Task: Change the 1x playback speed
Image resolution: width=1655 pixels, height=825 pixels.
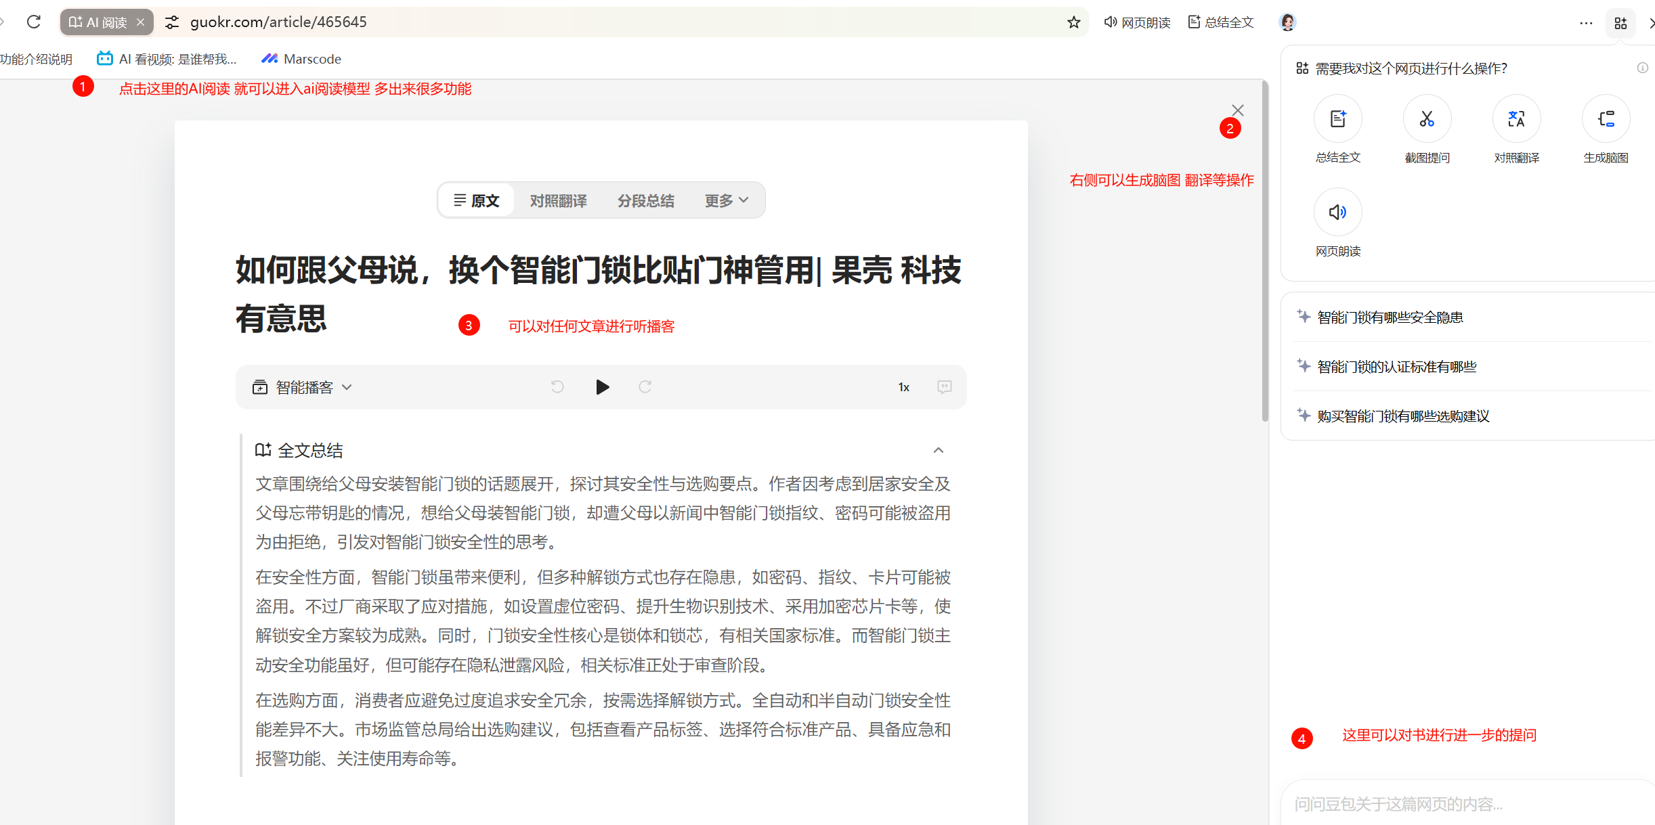Action: pos(903,386)
